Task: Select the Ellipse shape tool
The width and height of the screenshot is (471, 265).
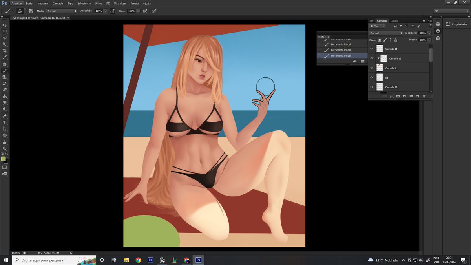Action: point(5,135)
